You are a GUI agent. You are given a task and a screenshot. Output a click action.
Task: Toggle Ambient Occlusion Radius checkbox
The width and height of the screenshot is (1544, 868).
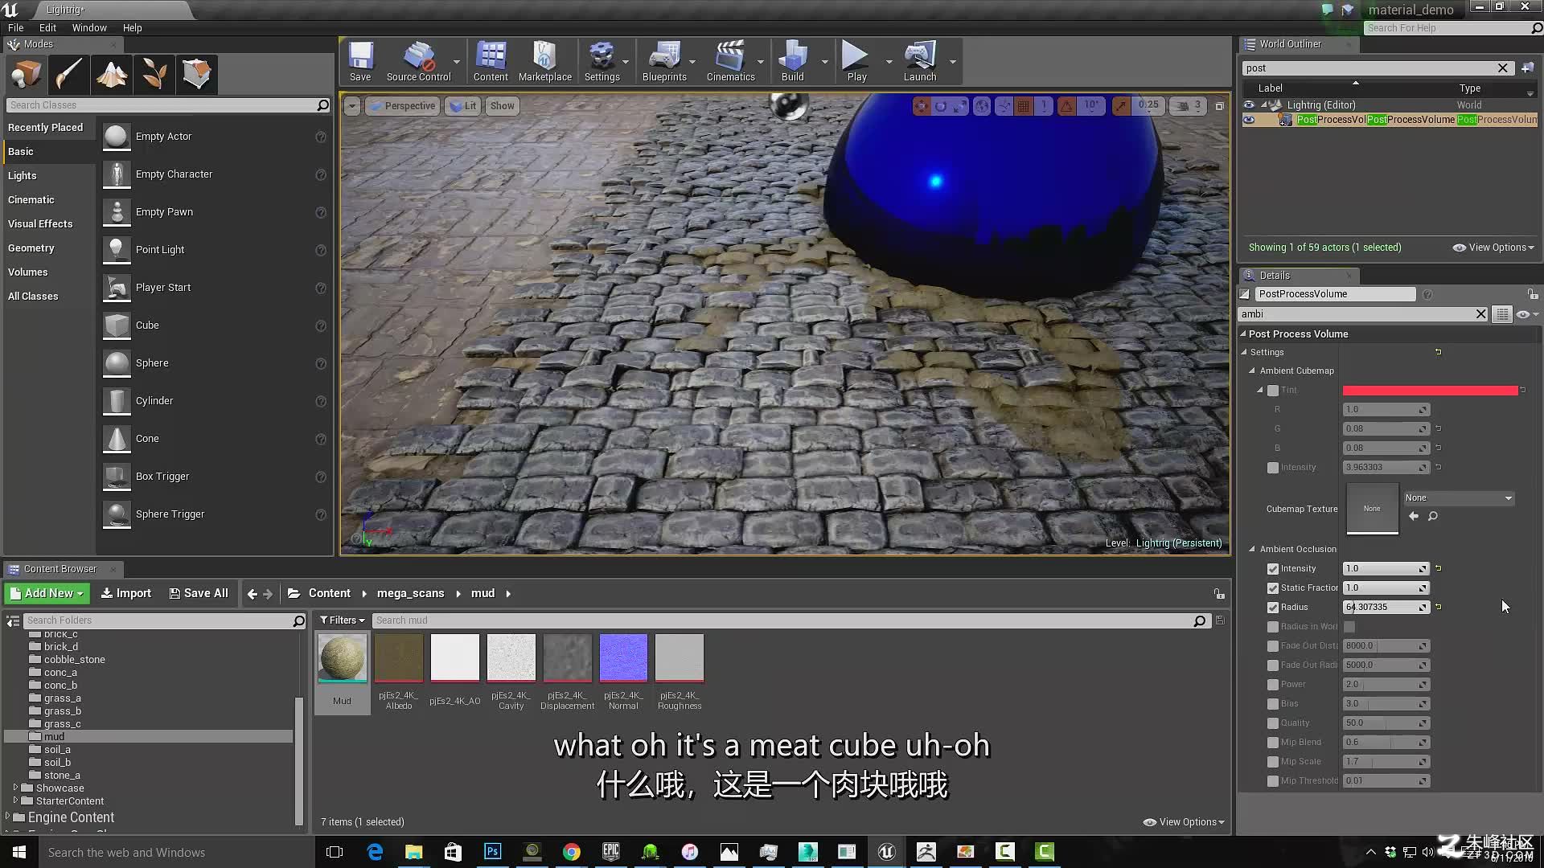click(1273, 608)
